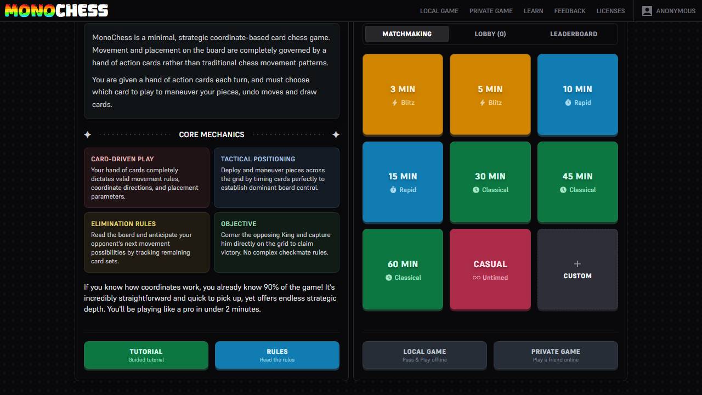Select the 30 MIN Classical game tile

point(490,182)
